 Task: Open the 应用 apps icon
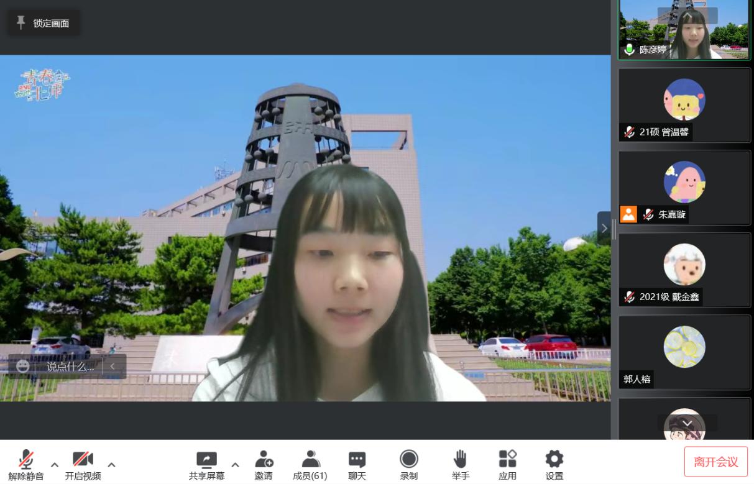(x=507, y=460)
